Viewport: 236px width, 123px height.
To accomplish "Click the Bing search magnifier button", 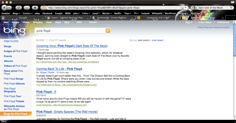I will pyautogui.click(x=108, y=31).
